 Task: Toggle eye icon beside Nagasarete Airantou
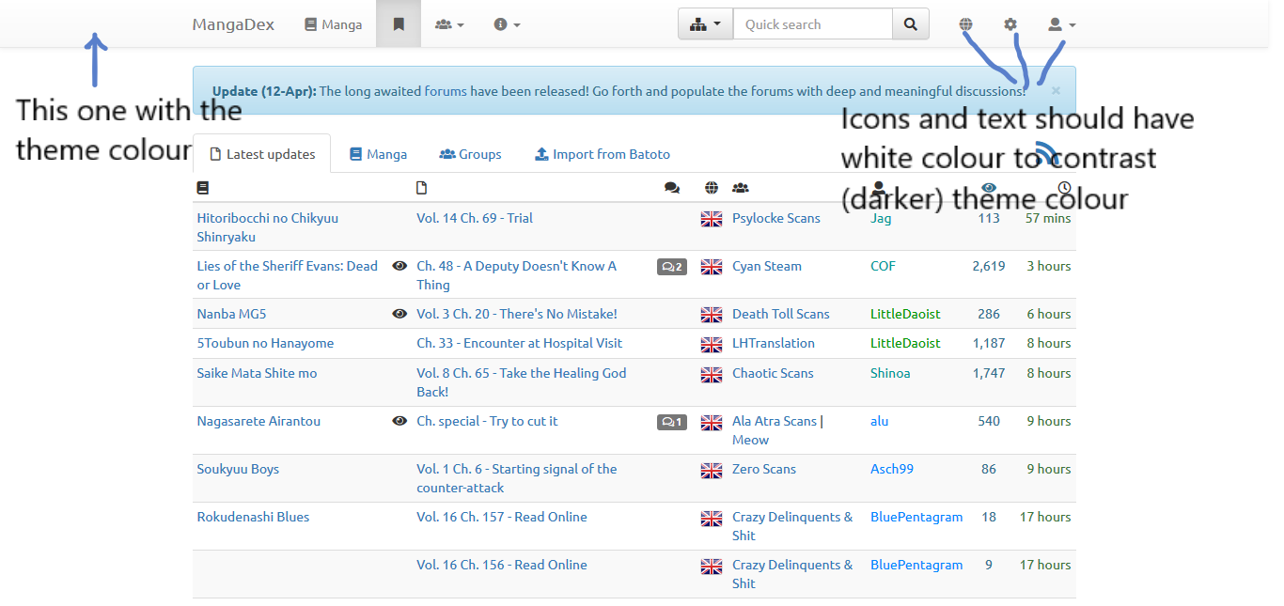[x=399, y=422]
